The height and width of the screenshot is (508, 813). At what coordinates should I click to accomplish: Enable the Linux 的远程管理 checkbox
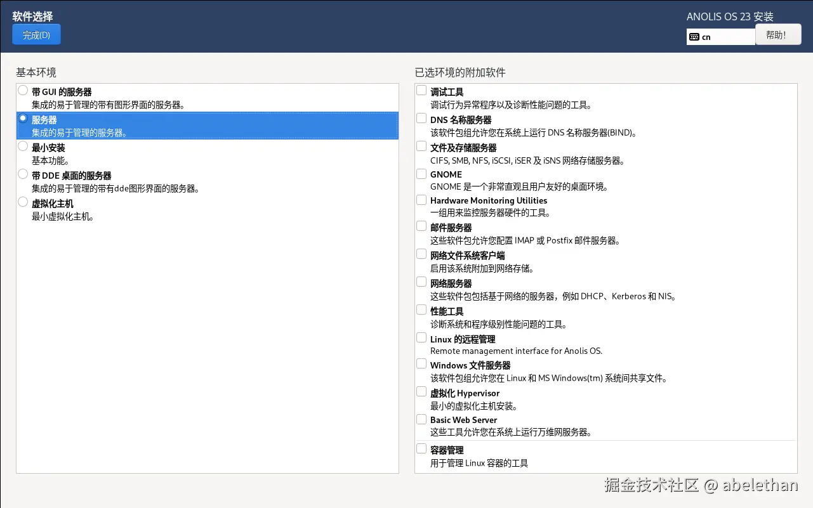421,337
